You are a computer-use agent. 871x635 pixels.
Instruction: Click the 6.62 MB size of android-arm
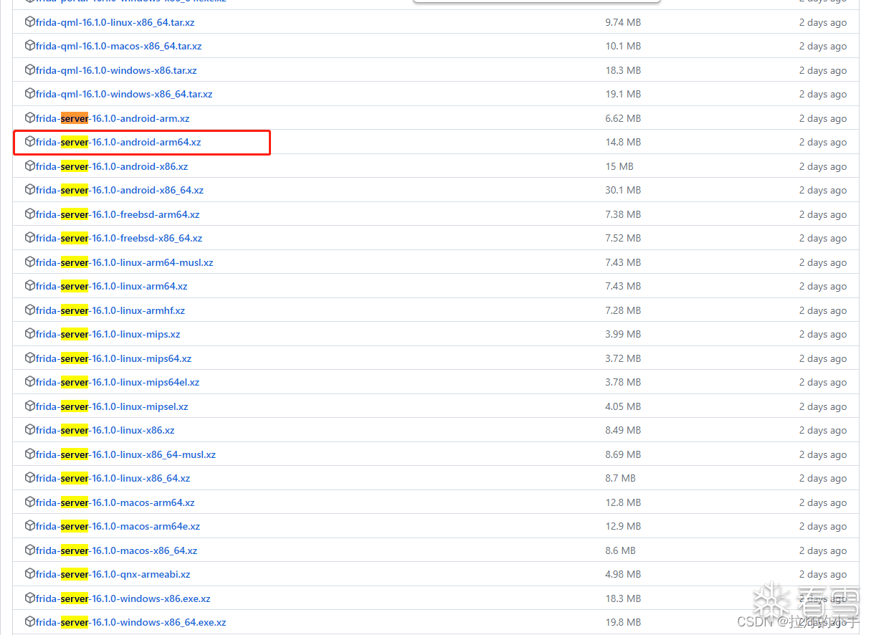coord(623,118)
